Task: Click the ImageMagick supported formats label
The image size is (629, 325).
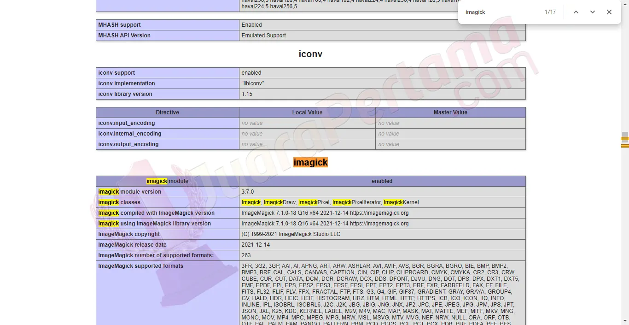Action: point(140,266)
